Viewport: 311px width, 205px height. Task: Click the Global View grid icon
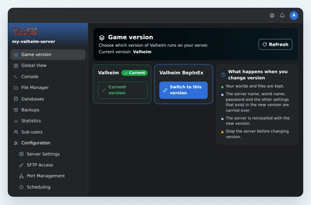16,66
